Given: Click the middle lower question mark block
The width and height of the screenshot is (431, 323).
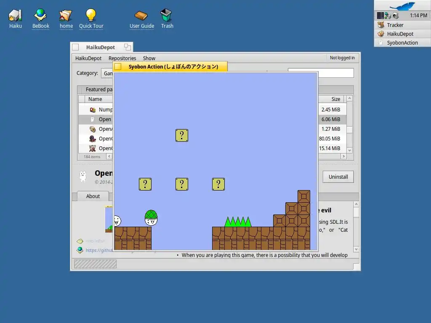Looking at the screenshot, I should (x=182, y=184).
